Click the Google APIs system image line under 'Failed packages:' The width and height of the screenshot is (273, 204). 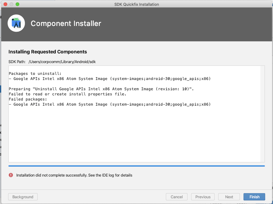[110, 104]
